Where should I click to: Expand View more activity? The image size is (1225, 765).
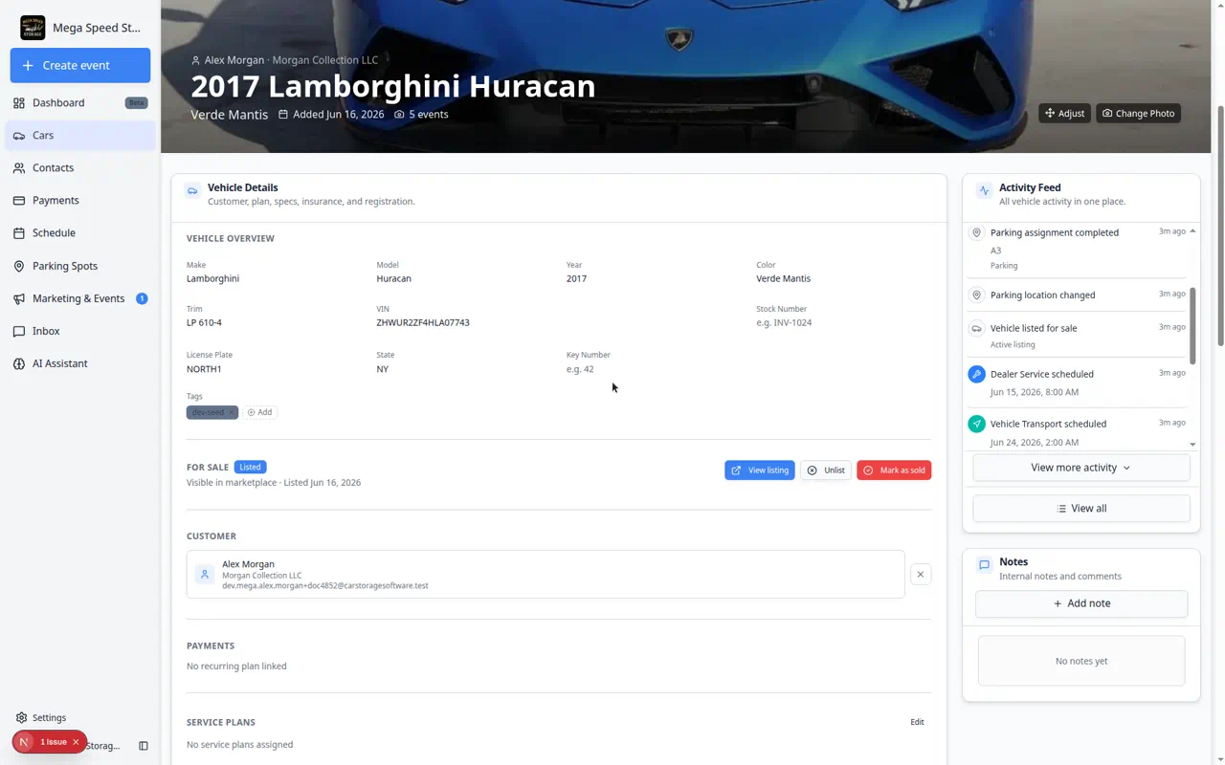(x=1081, y=468)
